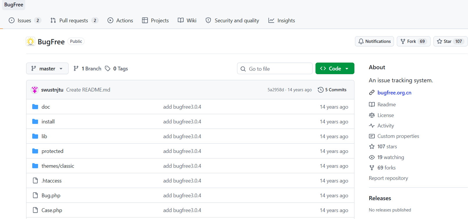Open Custom properties link

394,136
